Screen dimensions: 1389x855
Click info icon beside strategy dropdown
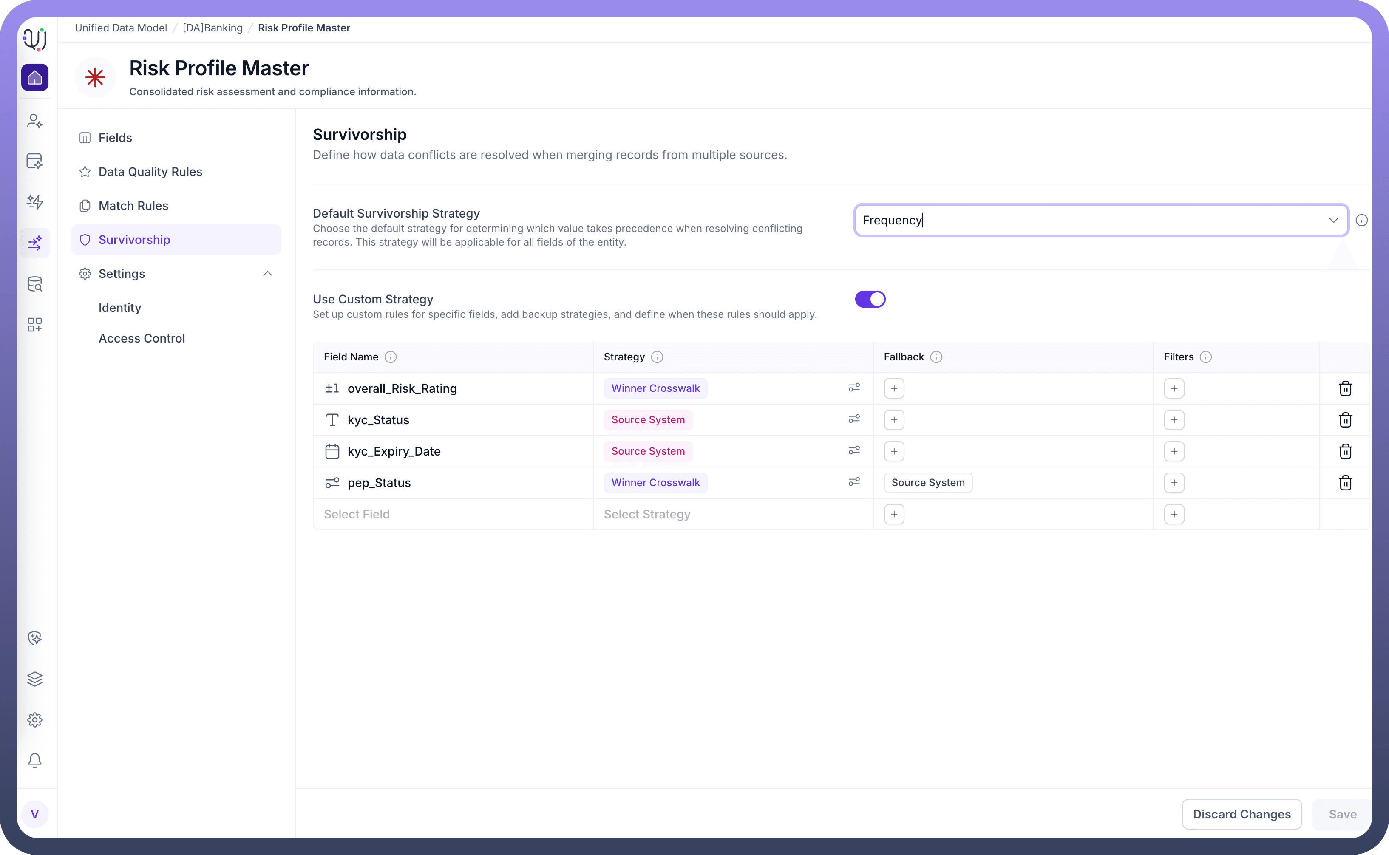pos(1361,220)
